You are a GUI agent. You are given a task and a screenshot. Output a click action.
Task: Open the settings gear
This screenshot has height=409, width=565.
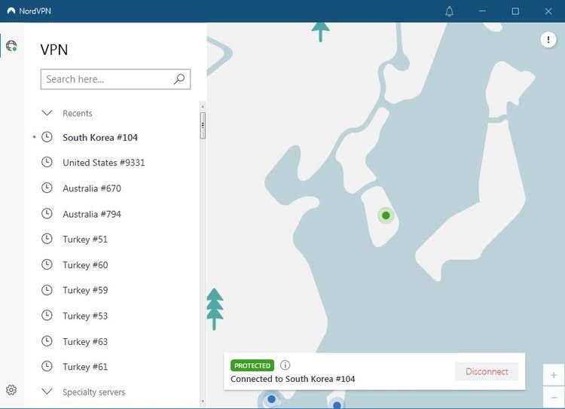[x=11, y=389]
